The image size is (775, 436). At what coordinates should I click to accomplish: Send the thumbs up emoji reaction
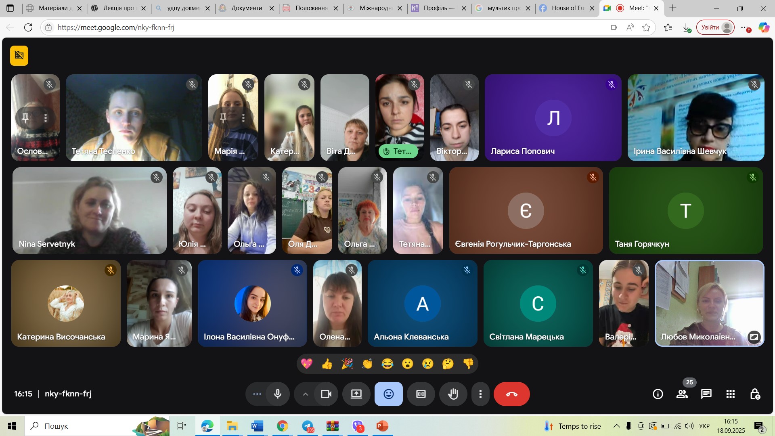327,364
